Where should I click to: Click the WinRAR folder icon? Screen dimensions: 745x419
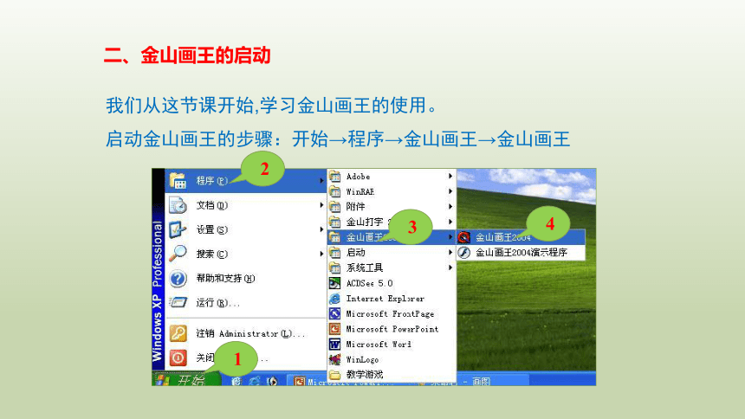[335, 191]
